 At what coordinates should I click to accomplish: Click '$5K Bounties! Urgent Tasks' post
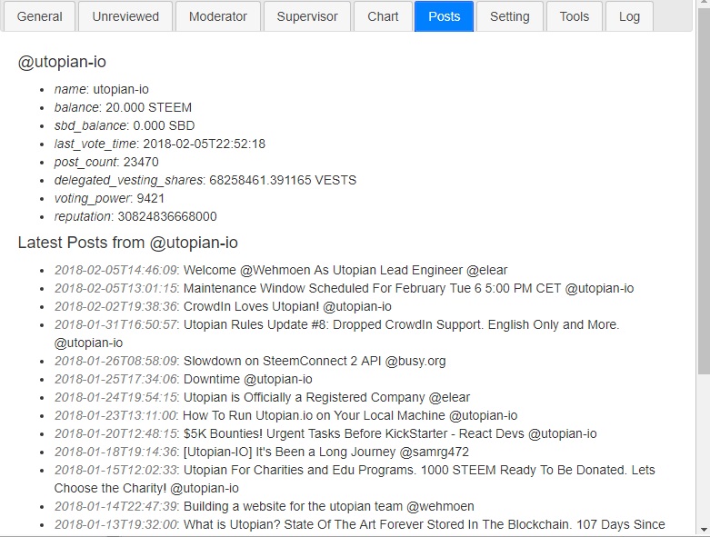(325, 433)
